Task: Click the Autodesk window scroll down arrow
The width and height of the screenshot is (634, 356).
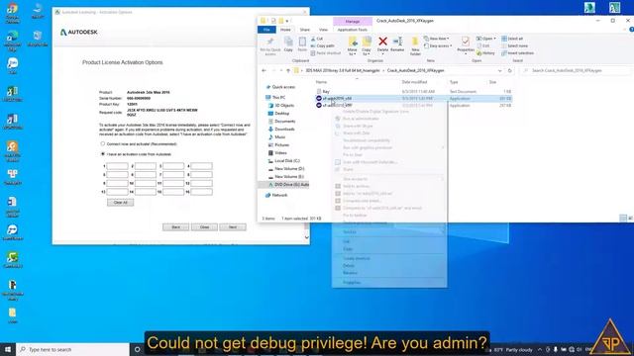Action: click(306, 237)
